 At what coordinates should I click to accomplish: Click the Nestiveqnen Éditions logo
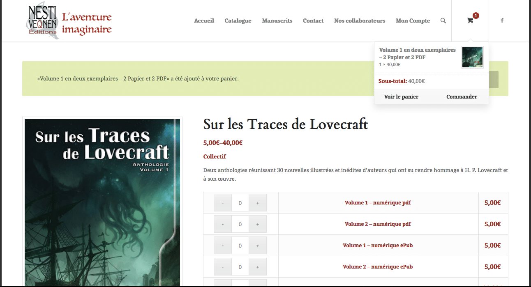pyautogui.click(x=43, y=20)
